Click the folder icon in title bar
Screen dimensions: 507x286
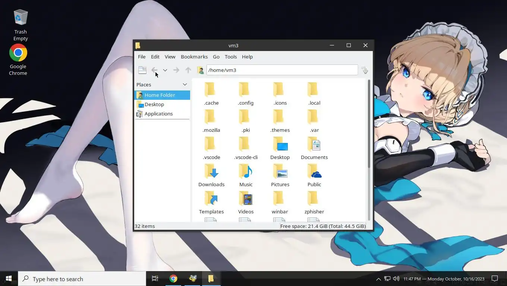click(x=138, y=45)
